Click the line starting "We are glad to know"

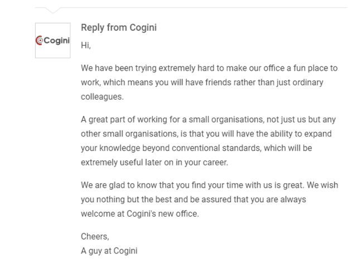tap(210, 185)
